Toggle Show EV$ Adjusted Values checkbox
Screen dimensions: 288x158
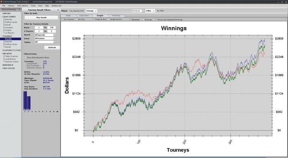point(26,57)
